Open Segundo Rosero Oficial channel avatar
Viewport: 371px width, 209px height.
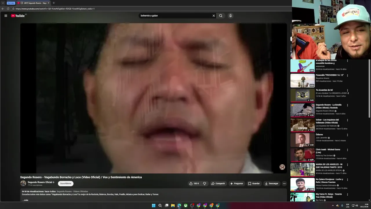point(23,183)
